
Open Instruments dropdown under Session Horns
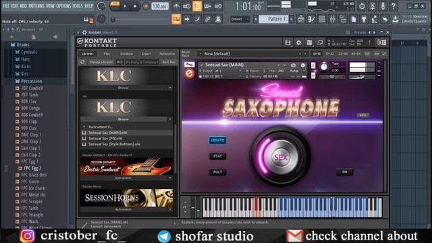(126, 209)
